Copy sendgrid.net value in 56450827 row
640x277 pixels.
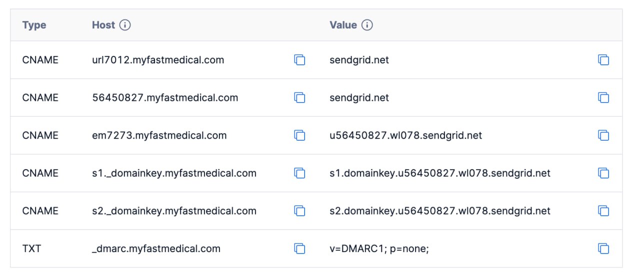pos(603,98)
